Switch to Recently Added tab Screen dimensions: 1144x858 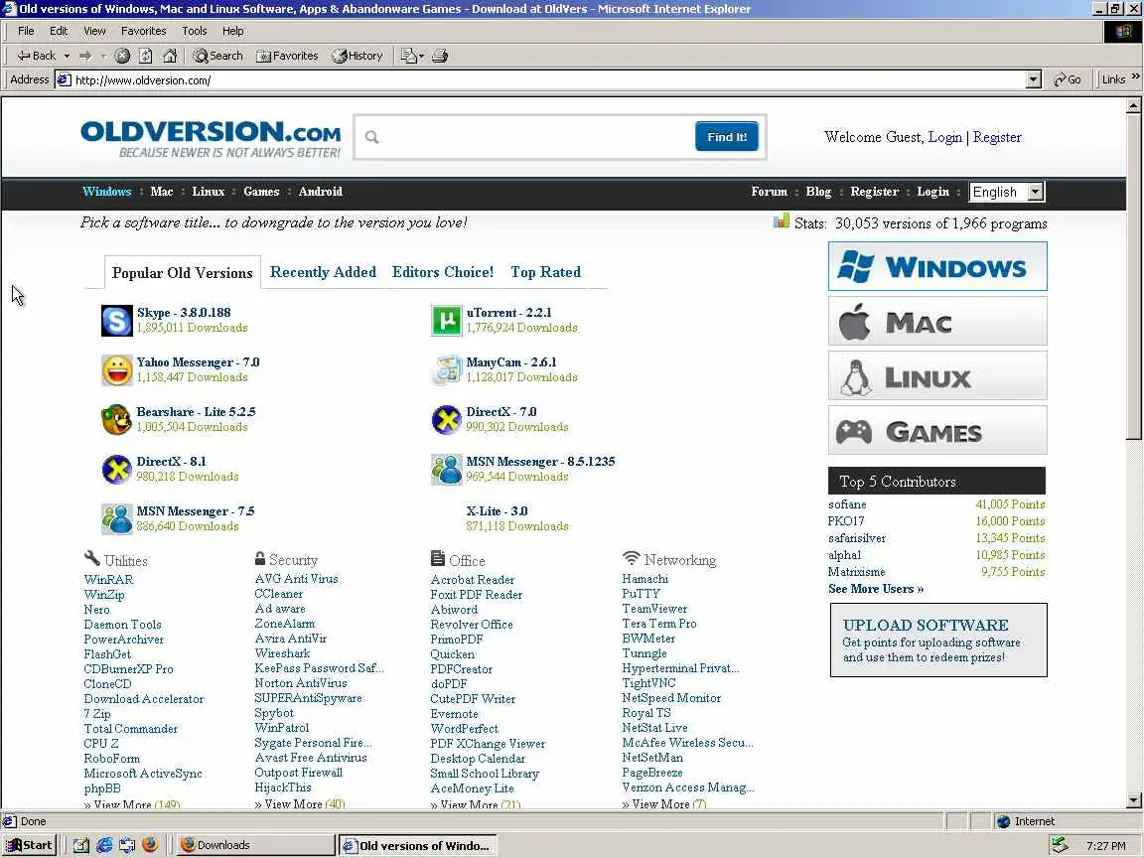click(x=323, y=272)
